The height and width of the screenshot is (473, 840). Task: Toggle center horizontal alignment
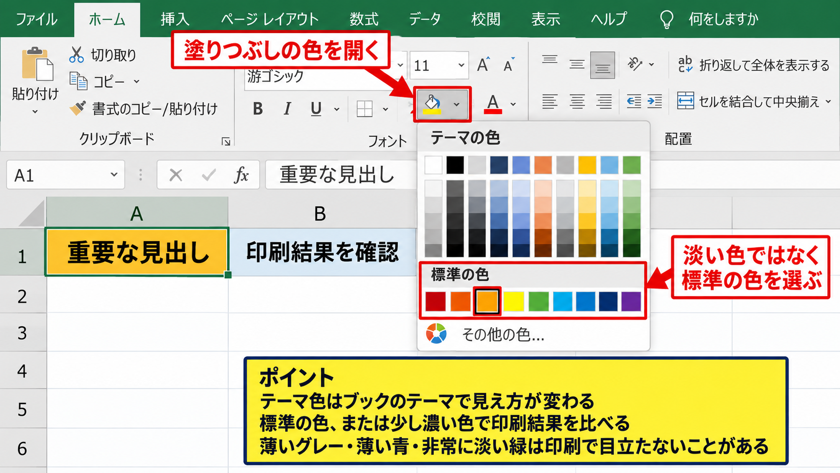point(577,102)
